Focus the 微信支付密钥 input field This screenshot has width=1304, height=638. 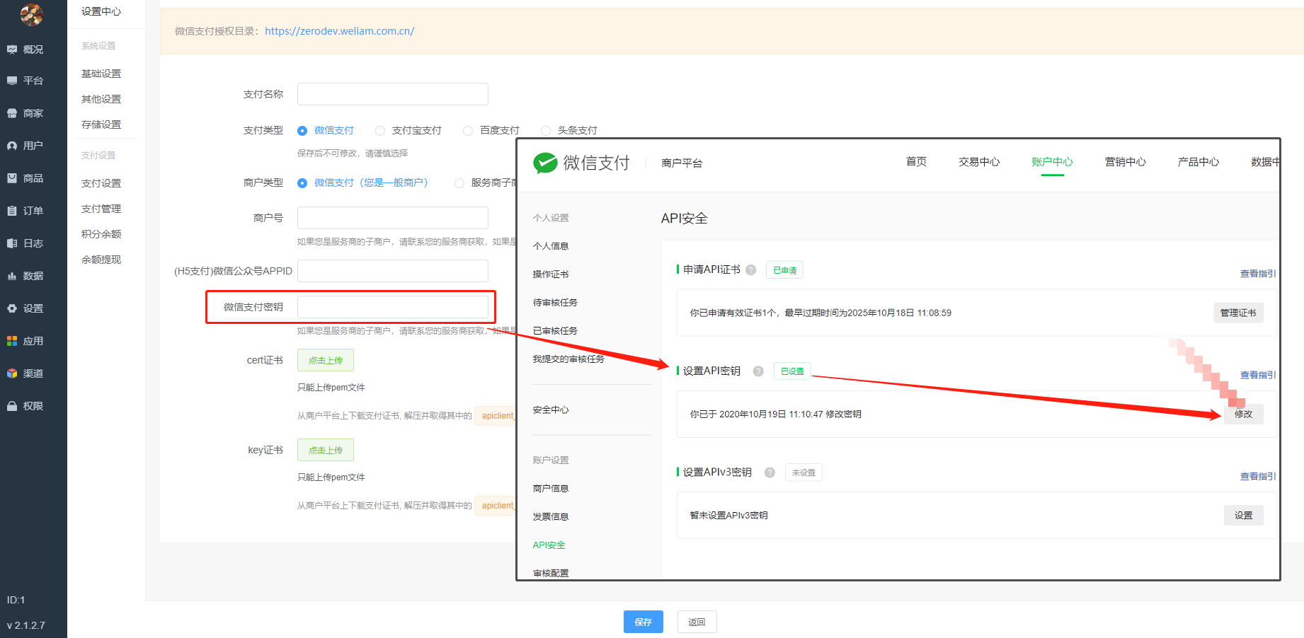tap(393, 307)
